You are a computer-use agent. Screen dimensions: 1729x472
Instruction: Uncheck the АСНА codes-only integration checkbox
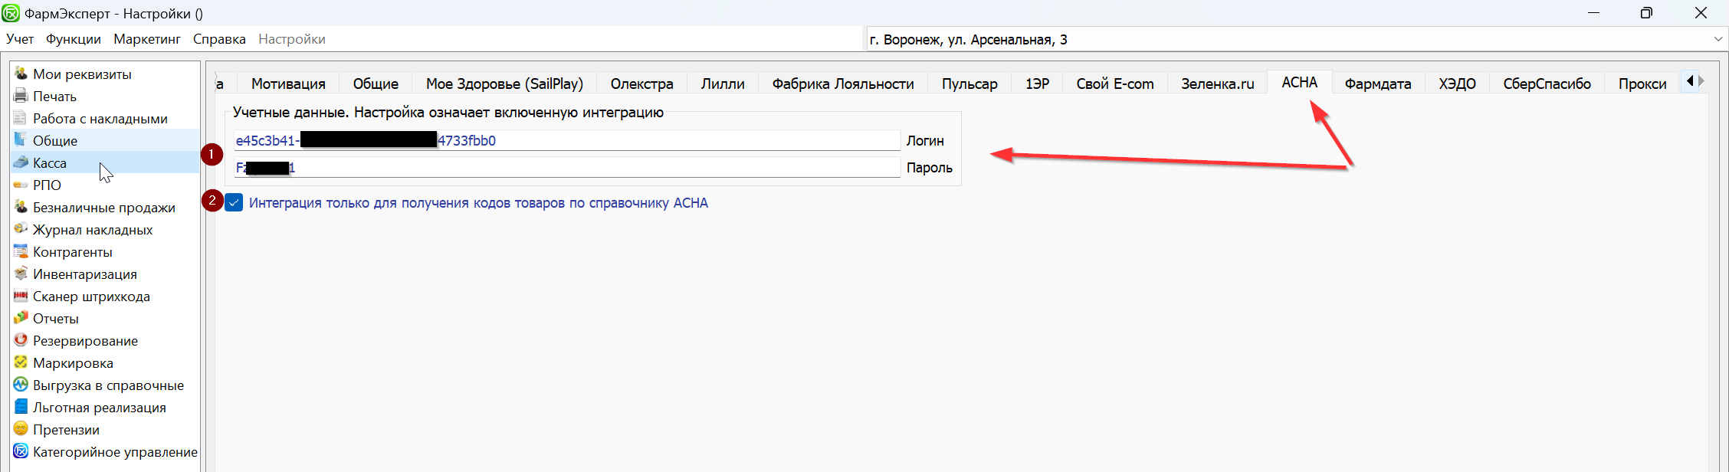pos(235,203)
